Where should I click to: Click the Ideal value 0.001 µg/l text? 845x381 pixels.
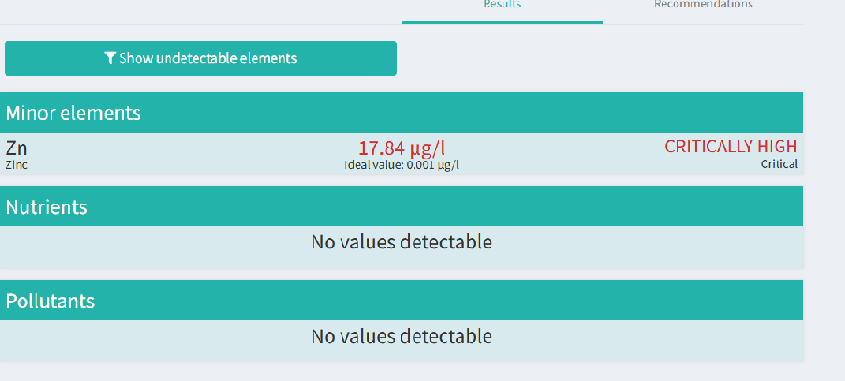(402, 165)
